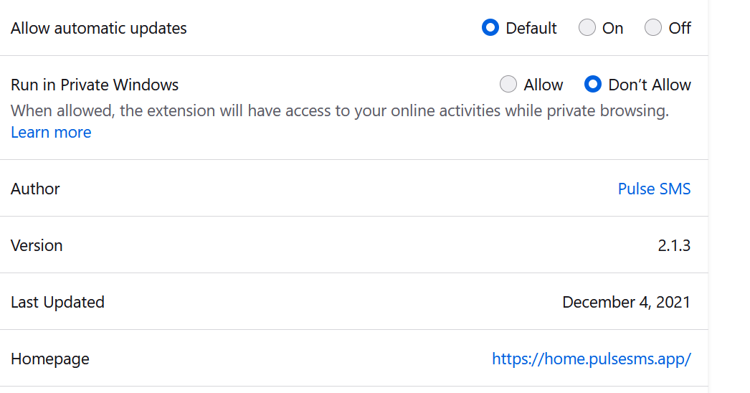The height and width of the screenshot is (393, 750).
Task: Choose the Off radio button for updates
Action: click(653, 28)
